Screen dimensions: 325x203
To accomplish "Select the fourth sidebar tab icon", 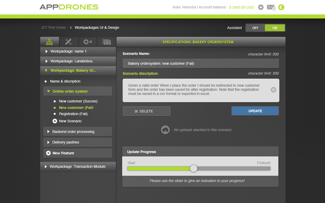I will [106, 42].
